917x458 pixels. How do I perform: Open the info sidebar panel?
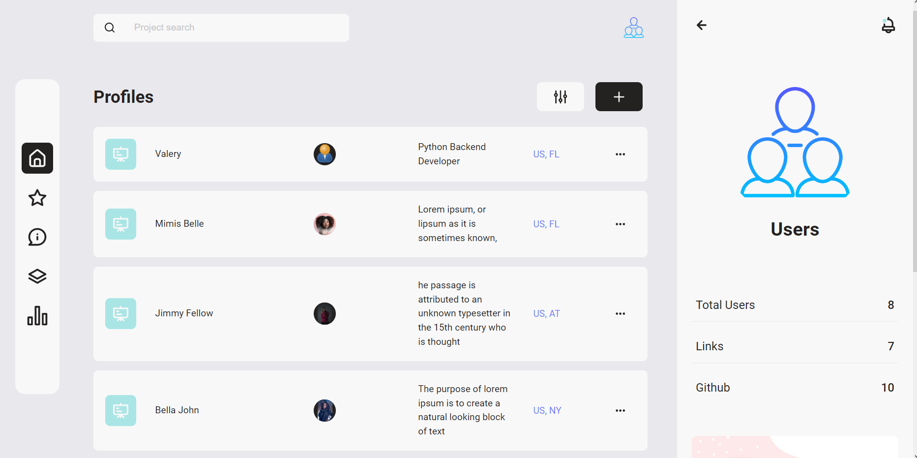[x=37, y=237]
